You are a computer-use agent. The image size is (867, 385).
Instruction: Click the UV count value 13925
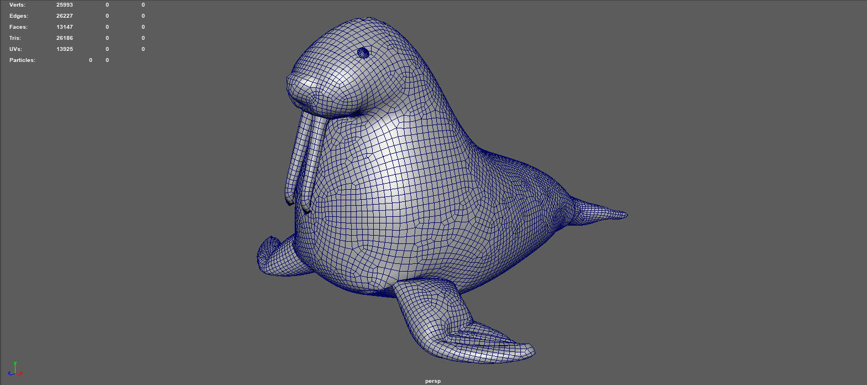[65, 49]
